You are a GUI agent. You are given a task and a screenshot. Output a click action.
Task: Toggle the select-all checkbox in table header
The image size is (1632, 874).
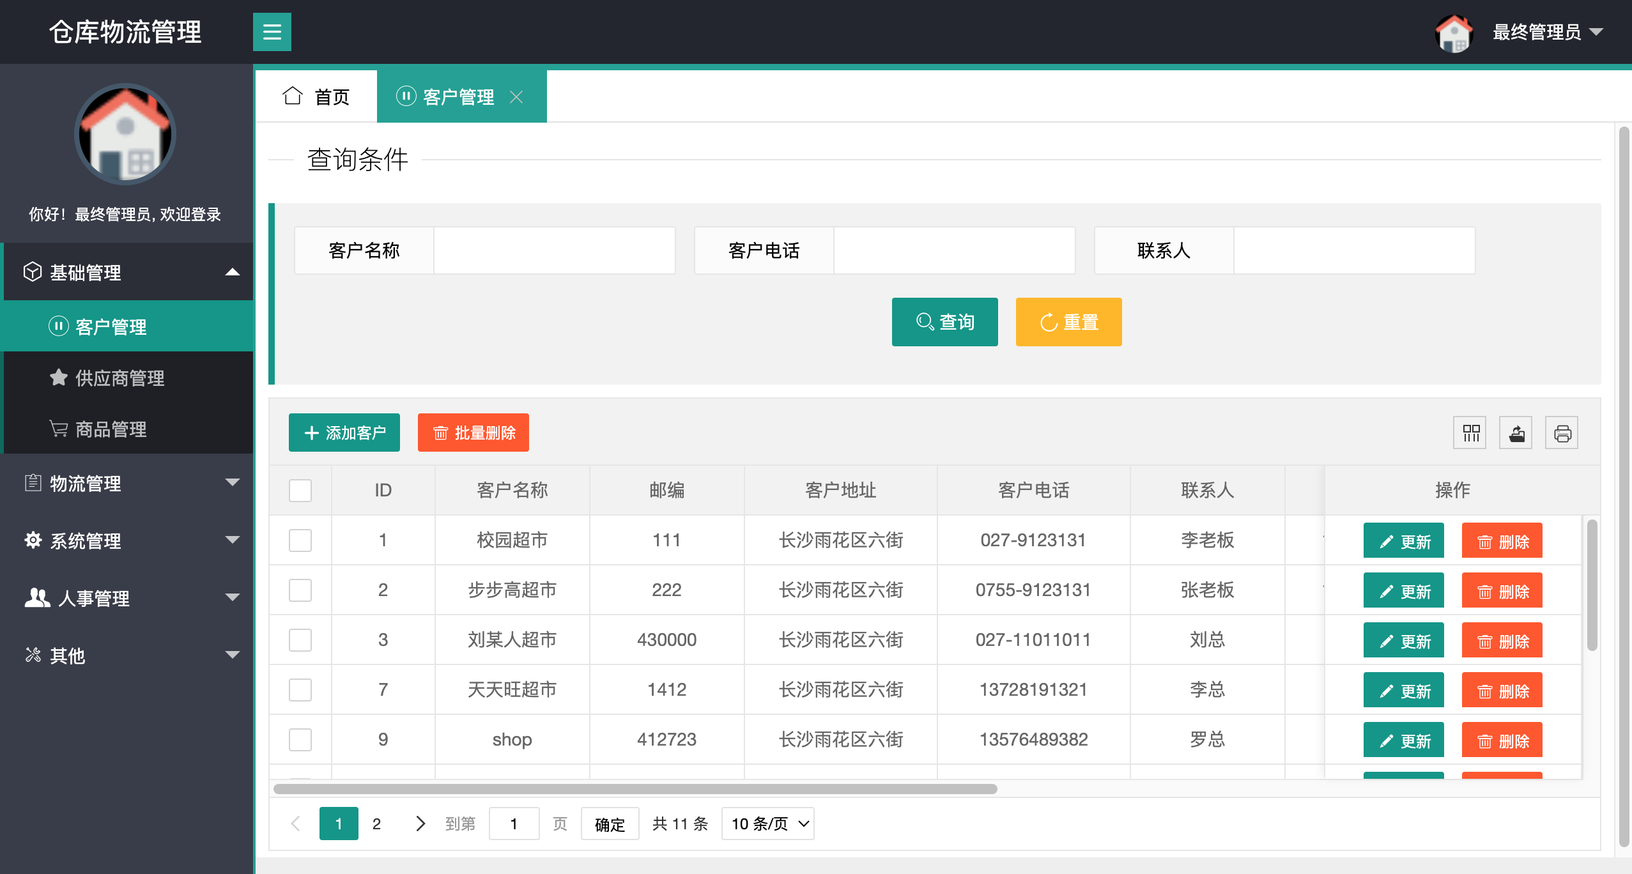pos(300,491)
